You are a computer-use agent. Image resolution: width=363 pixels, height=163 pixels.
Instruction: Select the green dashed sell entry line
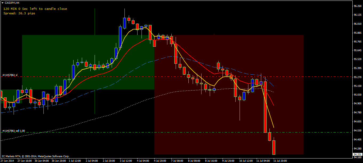[x=176, y=132]
